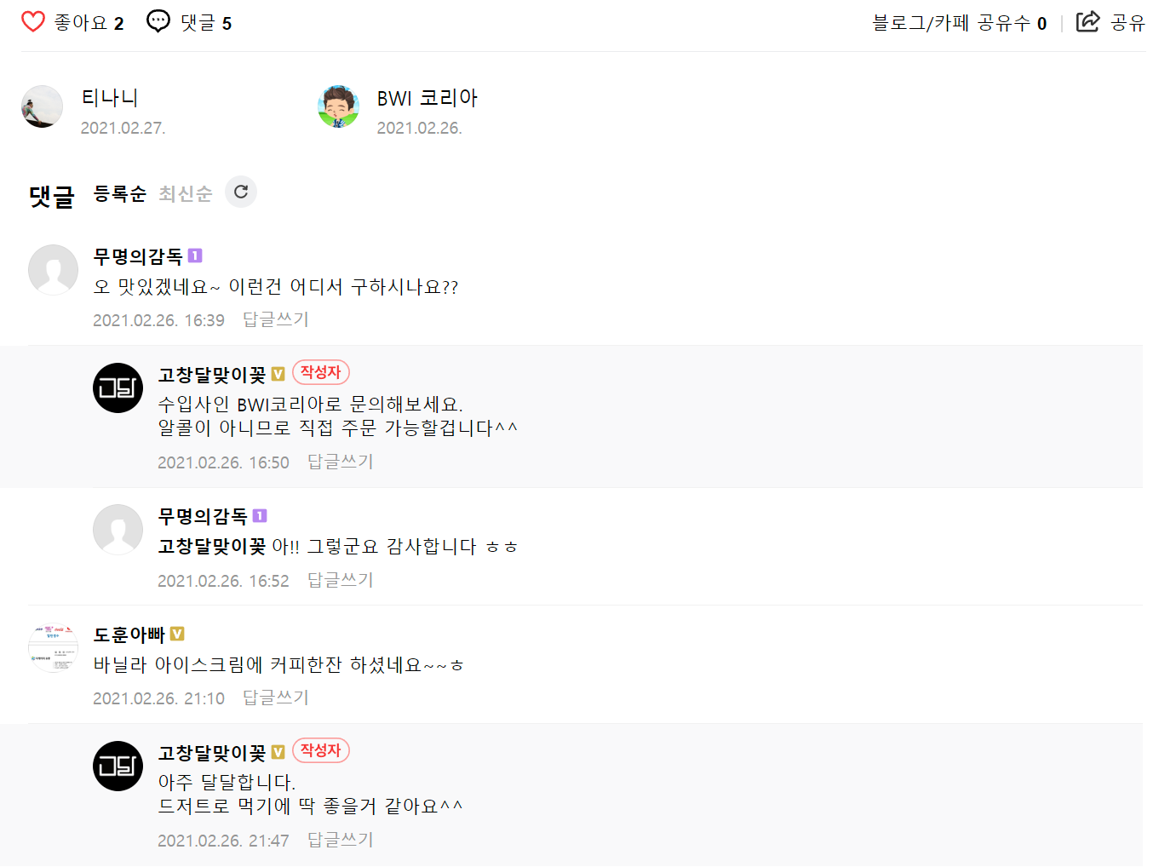Sort comments by 등록순
The width and height of the screenshot is (1159, 867).
[120, 194]
